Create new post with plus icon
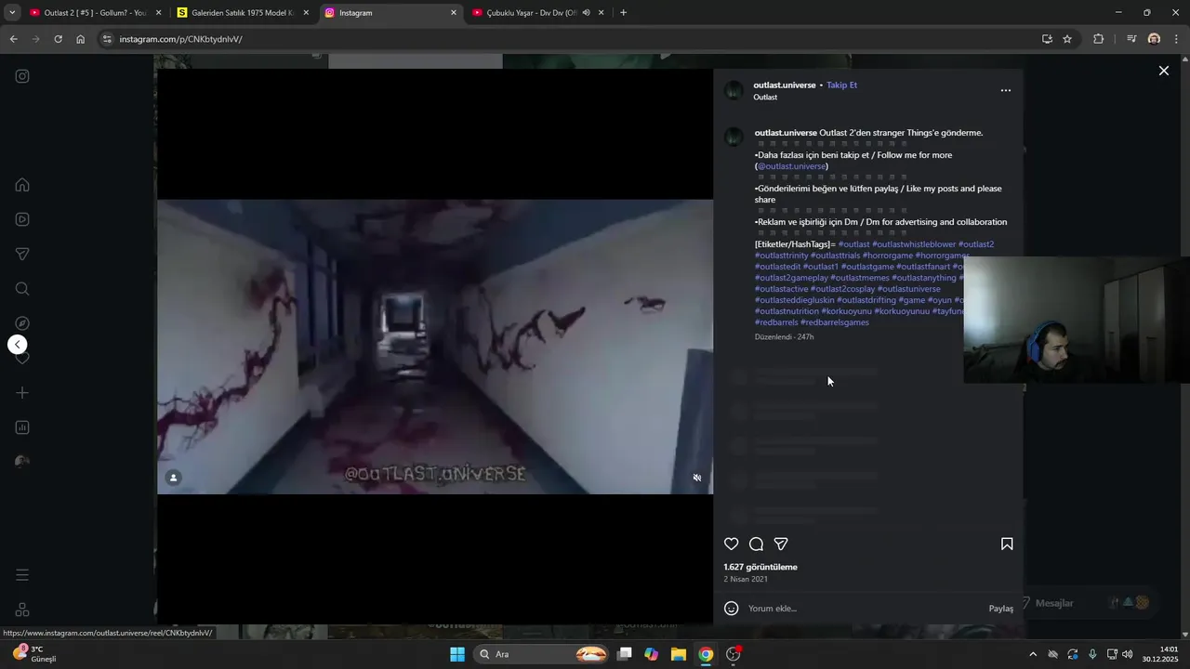 tap(22, 393)
